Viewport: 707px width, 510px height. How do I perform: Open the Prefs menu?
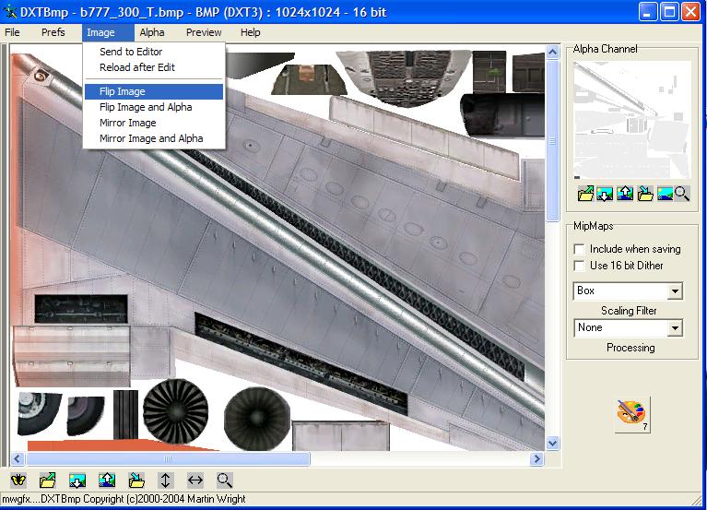(x=53, y=32)
